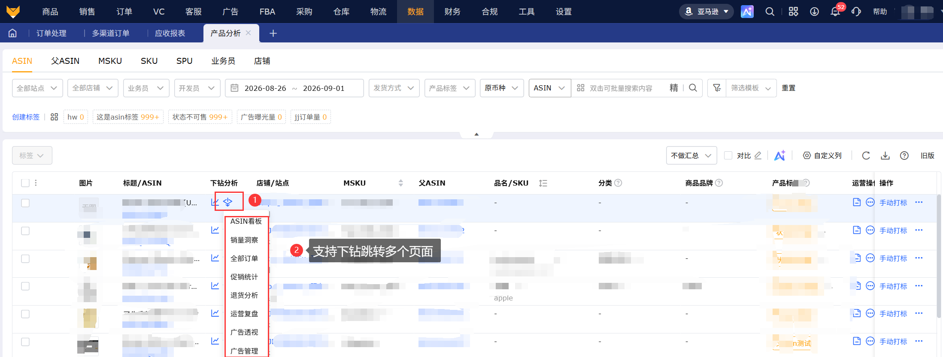This screenshot has height=357, width=943.
Task: Click the global search magnifier icon
Action: [770, 12]
